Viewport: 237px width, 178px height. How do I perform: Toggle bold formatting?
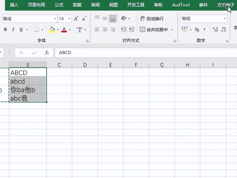[6, 30]
